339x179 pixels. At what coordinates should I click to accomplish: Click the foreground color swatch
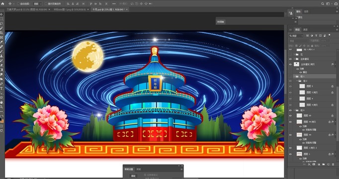click(1, 119)
